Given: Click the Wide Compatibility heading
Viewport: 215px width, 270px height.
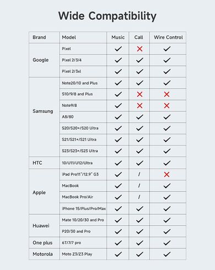Looking at the screenshot, I should [108, 16].
